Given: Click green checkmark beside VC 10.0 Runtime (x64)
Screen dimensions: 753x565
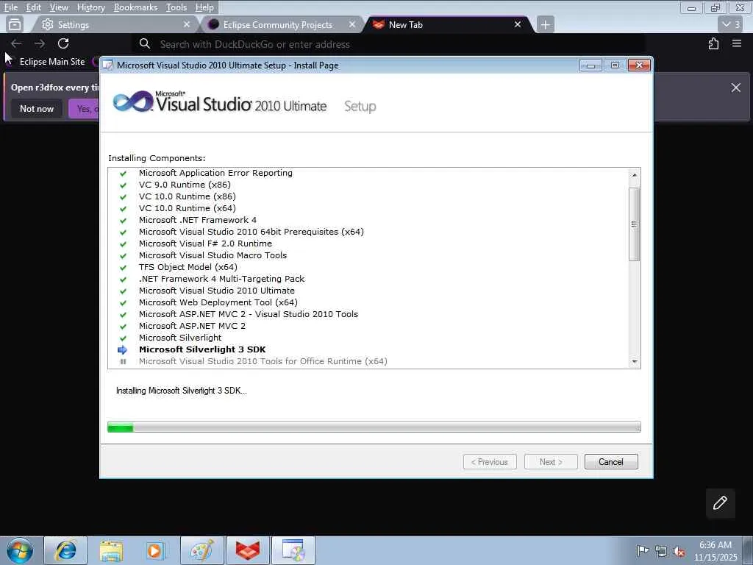Looking at the screenshot, I should coord(123,208).
